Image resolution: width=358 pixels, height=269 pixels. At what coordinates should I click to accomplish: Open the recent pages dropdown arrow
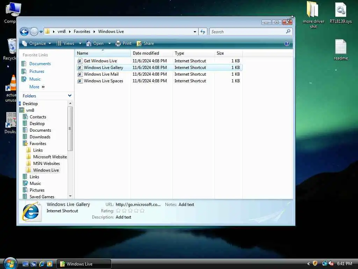tap(41, 32)
